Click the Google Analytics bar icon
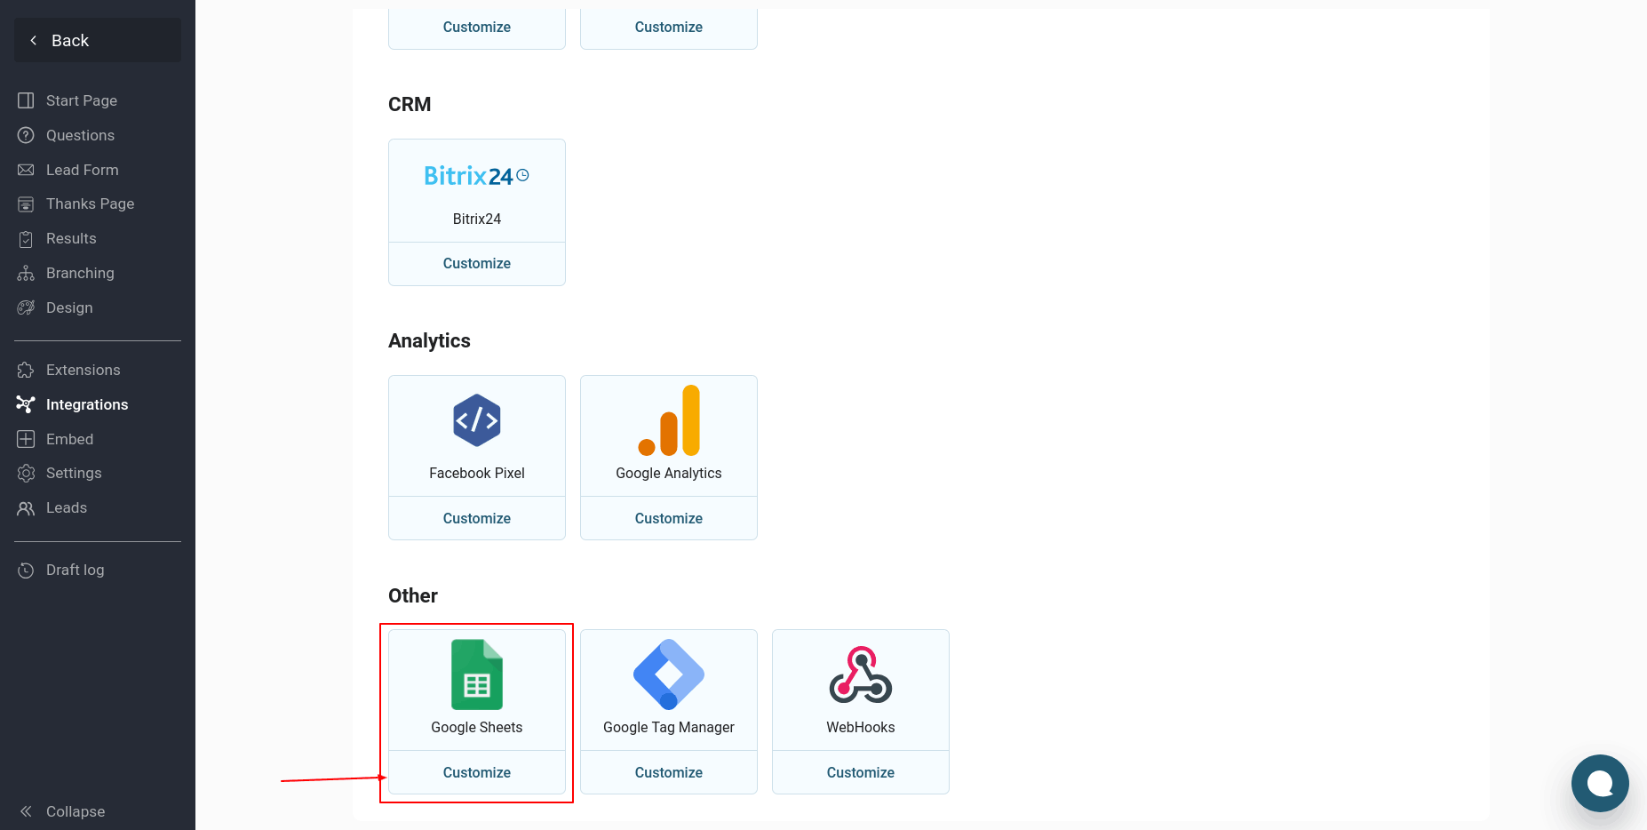The width and height of the screenshot is (1647, 830). tap(669, 420)
